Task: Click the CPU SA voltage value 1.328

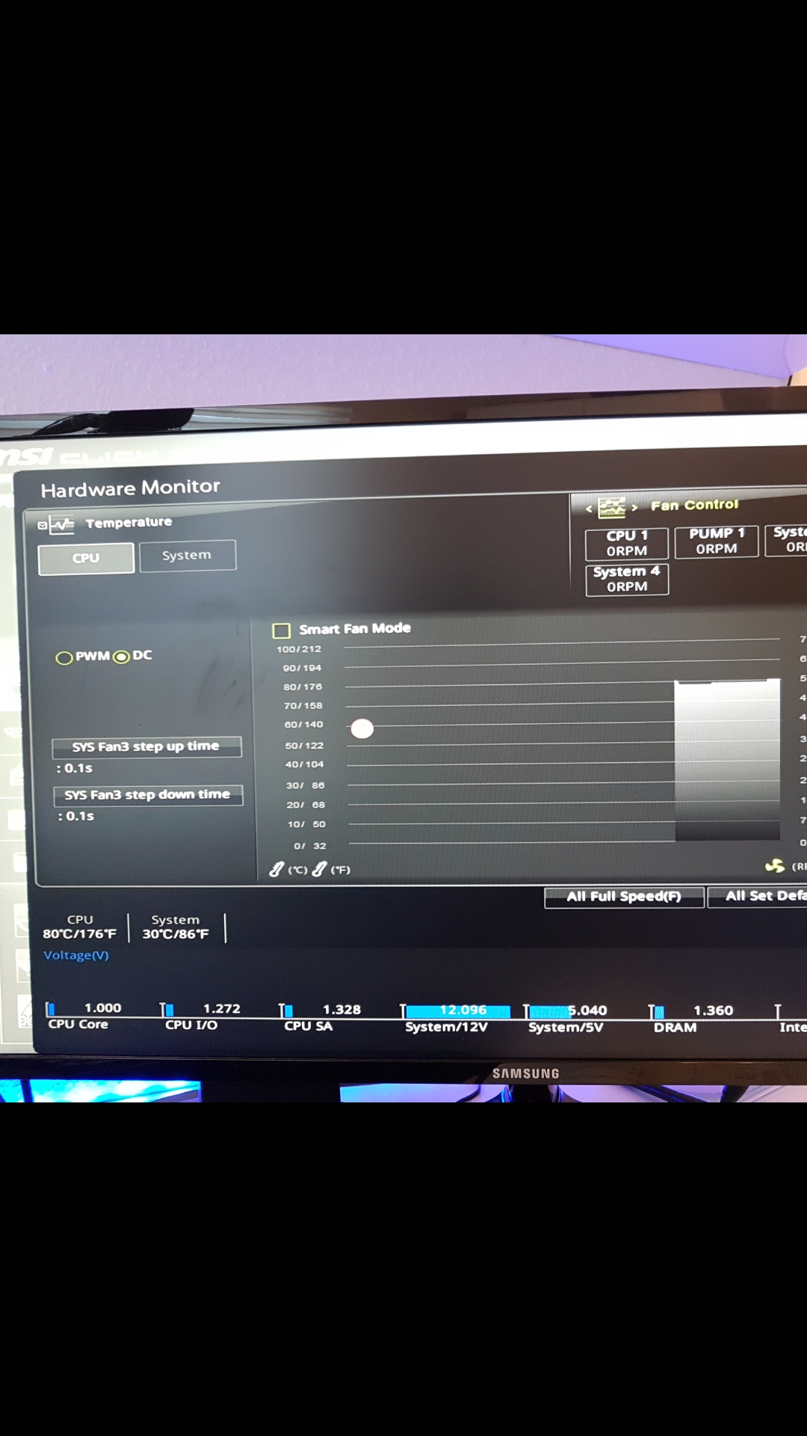Action: 341,1010
